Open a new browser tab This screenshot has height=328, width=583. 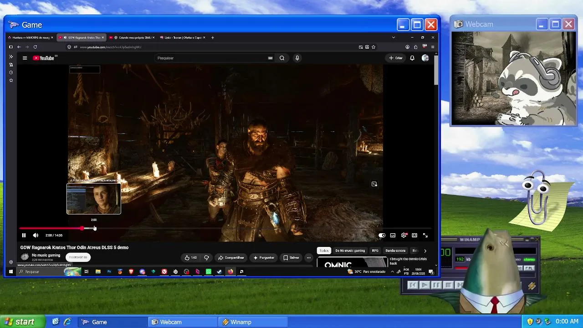click(x=212, y=37)
